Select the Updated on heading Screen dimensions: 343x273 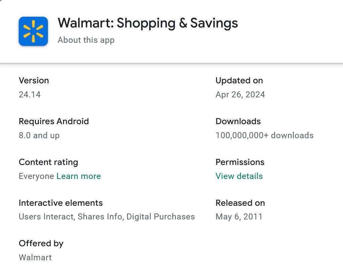click(x=239, y=81)
